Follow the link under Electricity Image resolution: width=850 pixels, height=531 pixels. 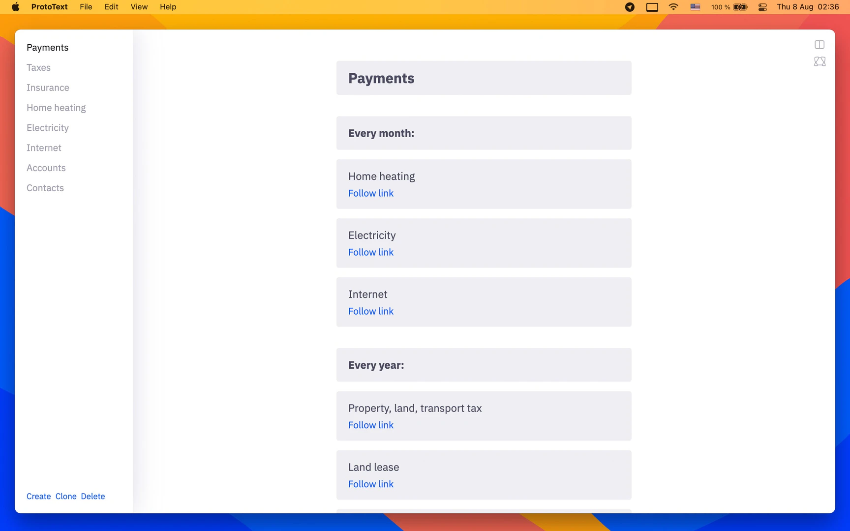371,253
